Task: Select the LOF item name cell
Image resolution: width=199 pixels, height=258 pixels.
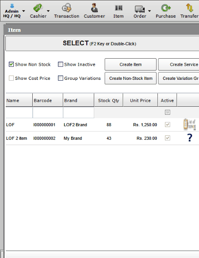Action: 10,125
